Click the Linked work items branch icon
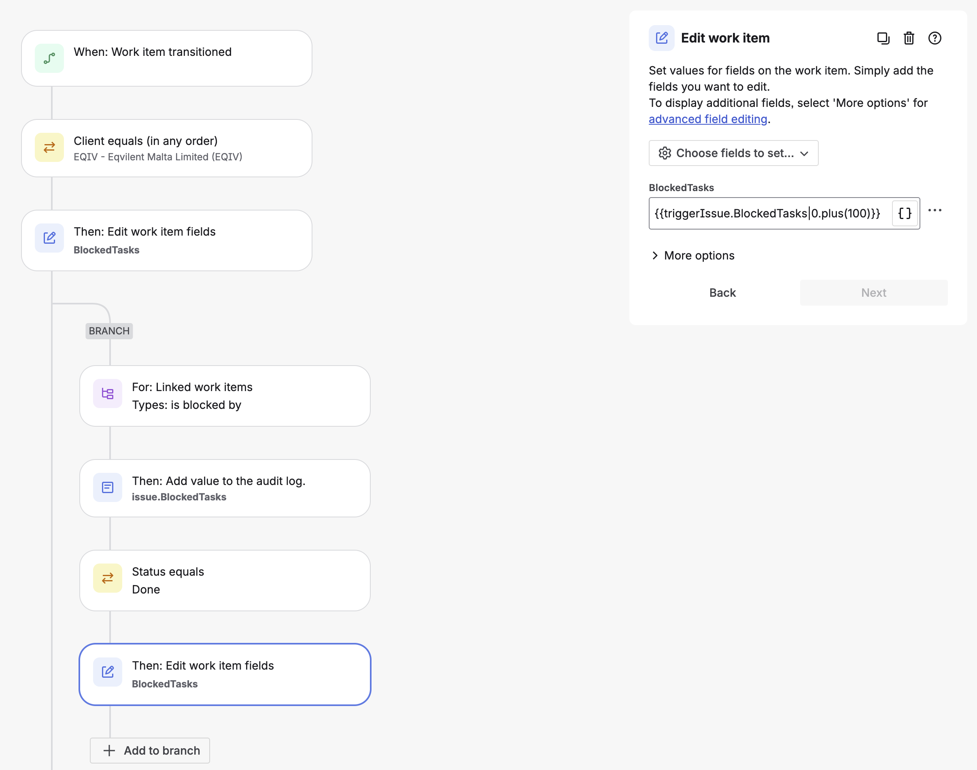This screenshot has width=977, height=770. [x=108, y=394]
